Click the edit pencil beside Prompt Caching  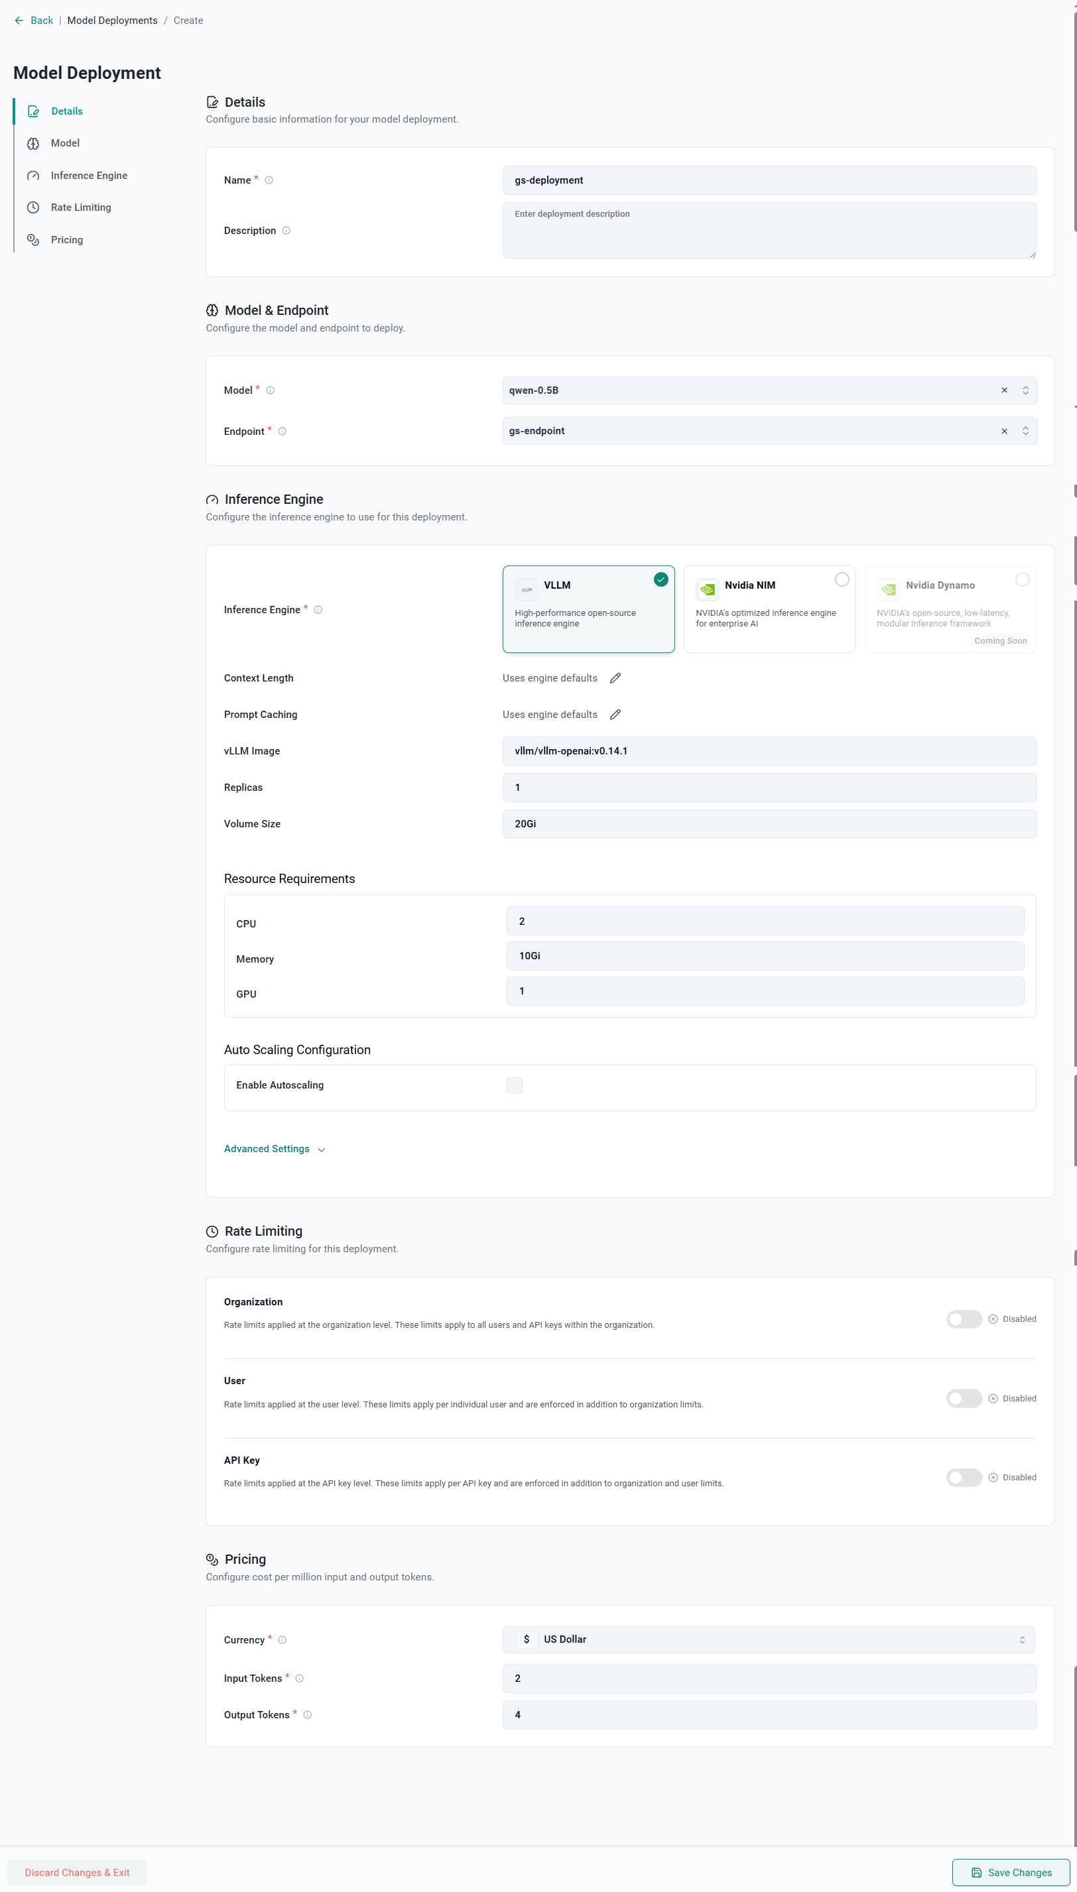pyautogui.click(x=615, y=714)
